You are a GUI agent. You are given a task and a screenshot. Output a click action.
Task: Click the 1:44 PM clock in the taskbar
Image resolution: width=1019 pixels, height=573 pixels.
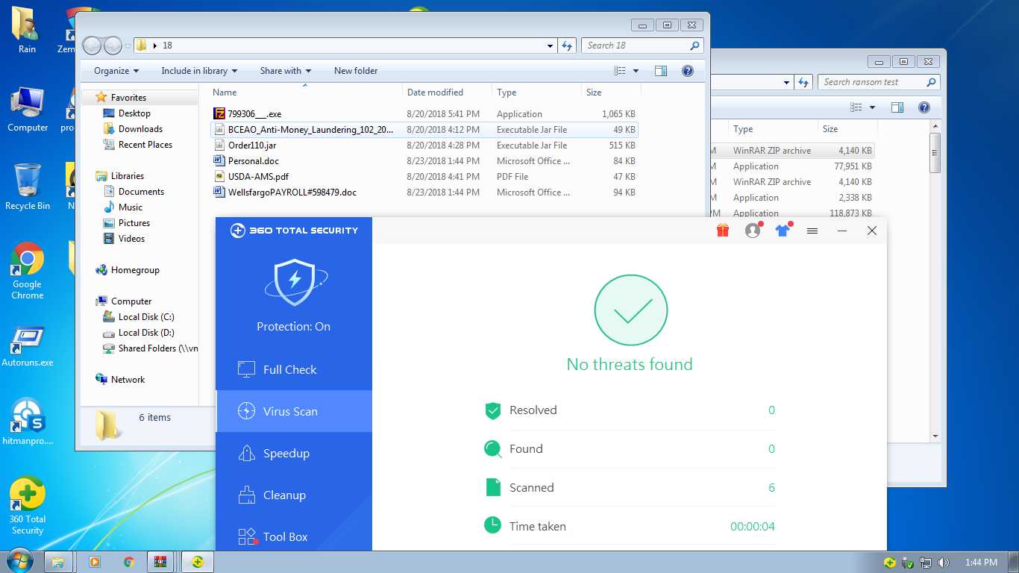981,563
